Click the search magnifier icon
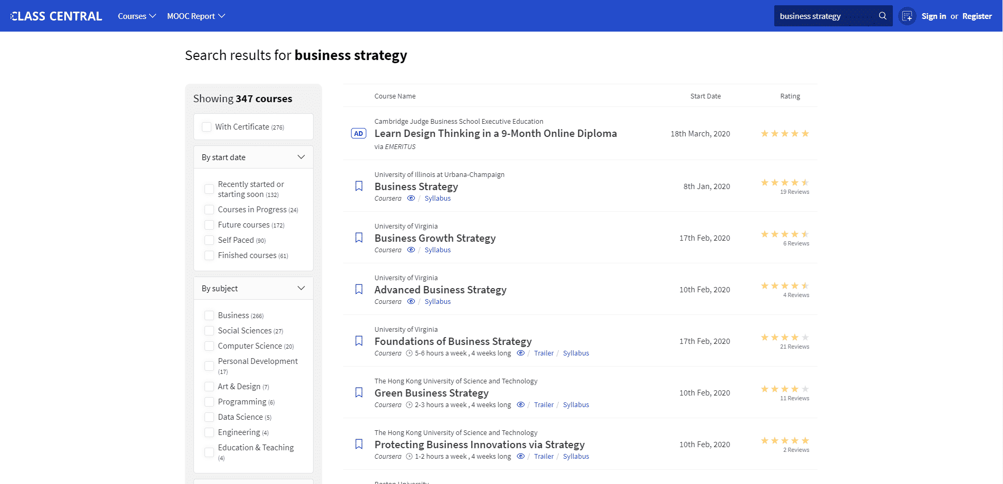The height and width of the screenshot is (484, 1003). click(x=882, y=16)
